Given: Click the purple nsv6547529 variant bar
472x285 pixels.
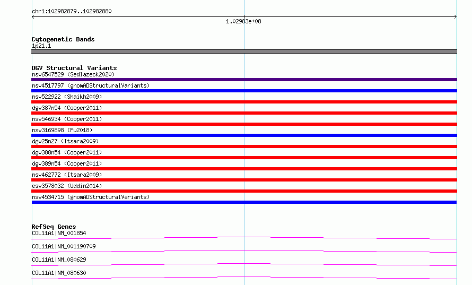Looking at the screenshot, I should (x=244, y=80).
